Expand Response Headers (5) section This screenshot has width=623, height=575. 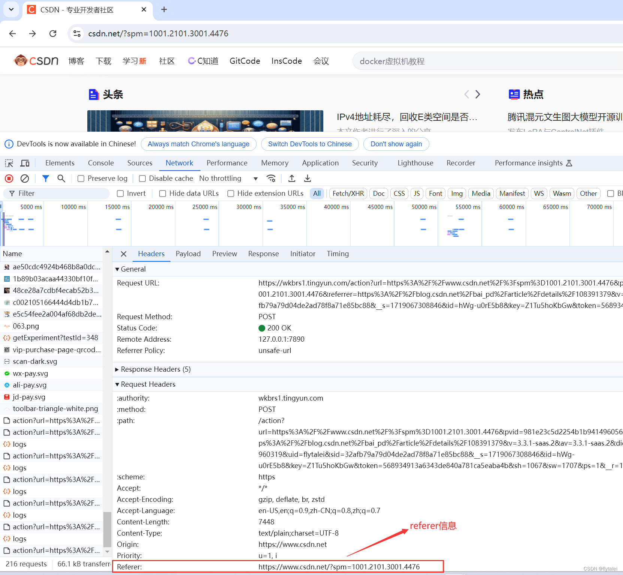(117, 369)
